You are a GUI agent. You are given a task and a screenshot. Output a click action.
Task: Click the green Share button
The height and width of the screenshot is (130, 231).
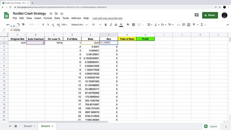coord(210,15)
